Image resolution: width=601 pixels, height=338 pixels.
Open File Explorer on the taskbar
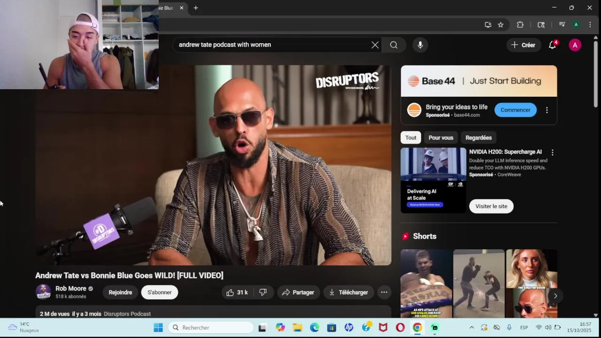297,328
